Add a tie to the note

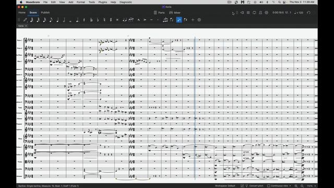125,20
